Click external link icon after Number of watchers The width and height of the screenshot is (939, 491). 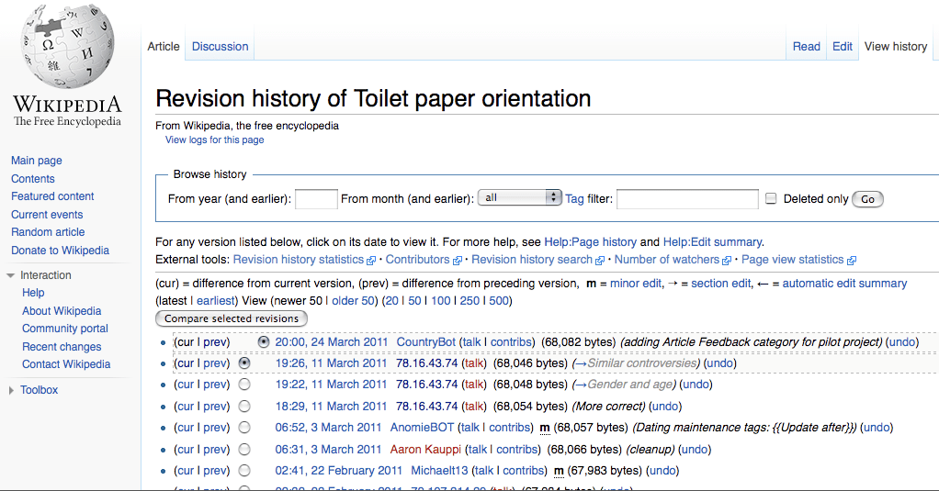(727, 261)
